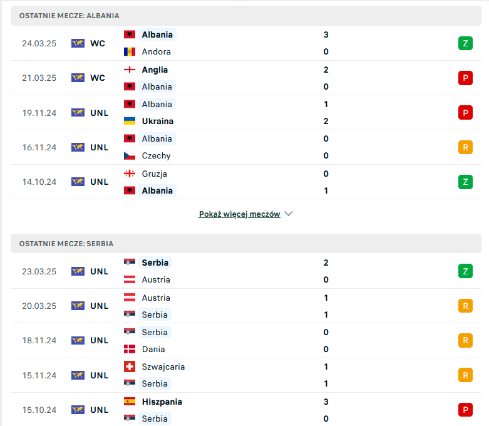Click the red P badge for Hiszpania–Serbia

465,410
